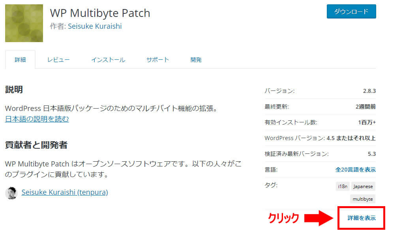Open the インストール tab
The height and width of the screenshot is (240, 418).
point(108,60)
